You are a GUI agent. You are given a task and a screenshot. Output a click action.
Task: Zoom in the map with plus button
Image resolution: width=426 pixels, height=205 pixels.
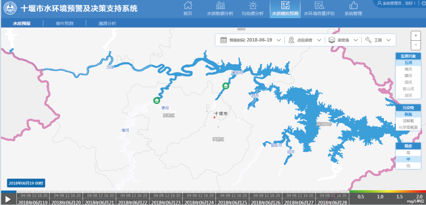[415, 35]
